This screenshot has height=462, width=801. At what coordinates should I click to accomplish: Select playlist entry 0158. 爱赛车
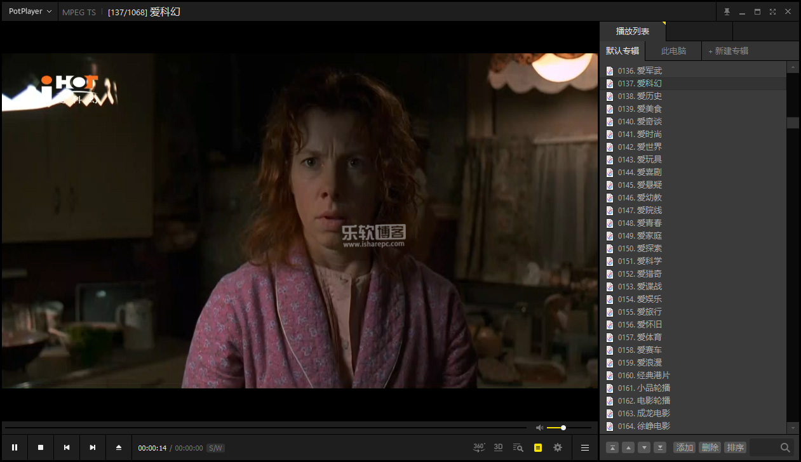click(693, 350)
